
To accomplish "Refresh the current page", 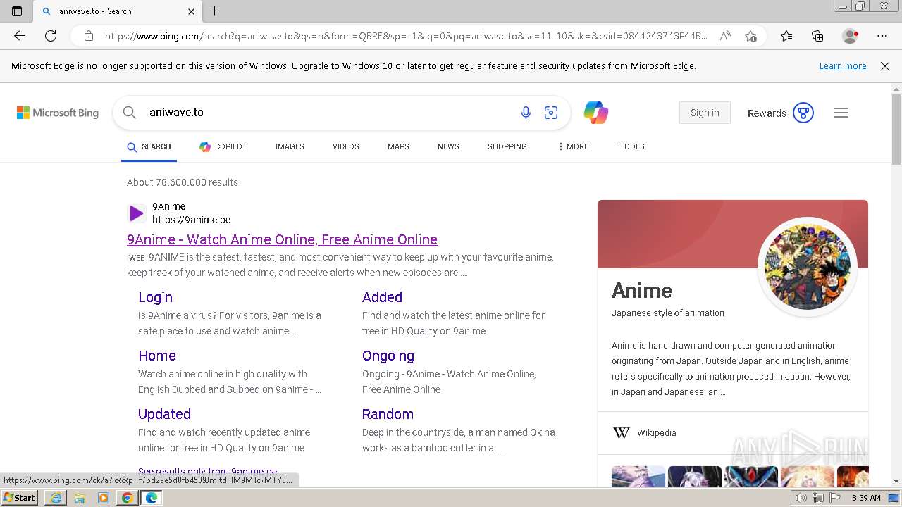I will (x=51, y=36).
